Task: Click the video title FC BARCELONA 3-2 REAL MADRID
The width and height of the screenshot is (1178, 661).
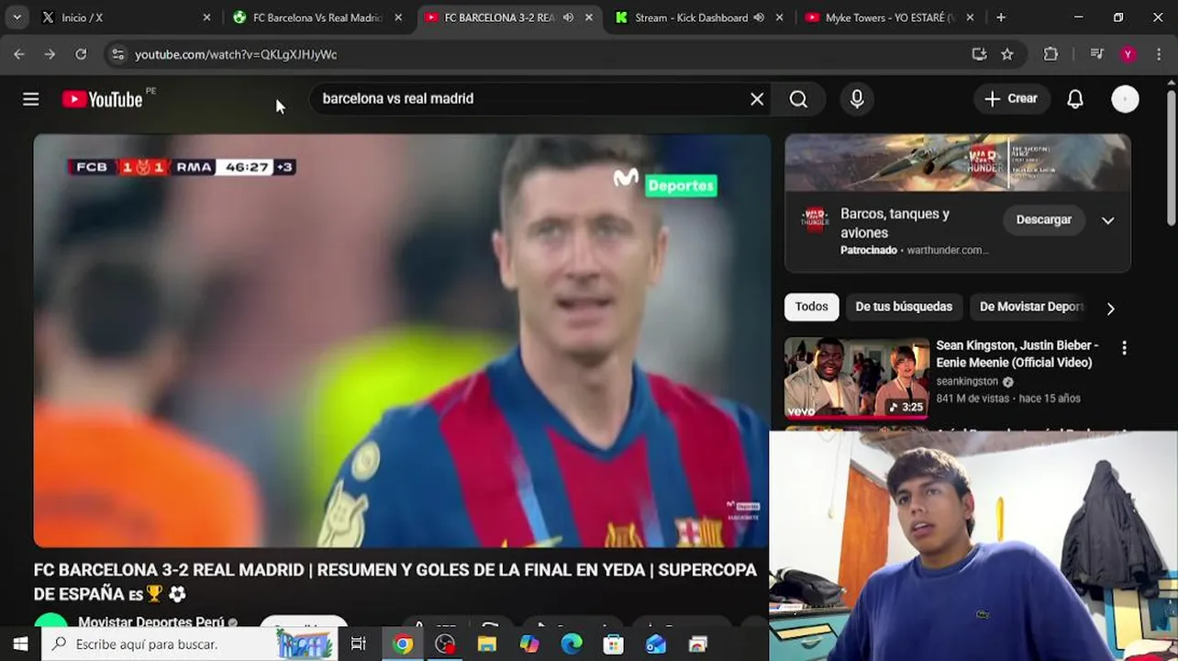Action: [x=395, y=581]
